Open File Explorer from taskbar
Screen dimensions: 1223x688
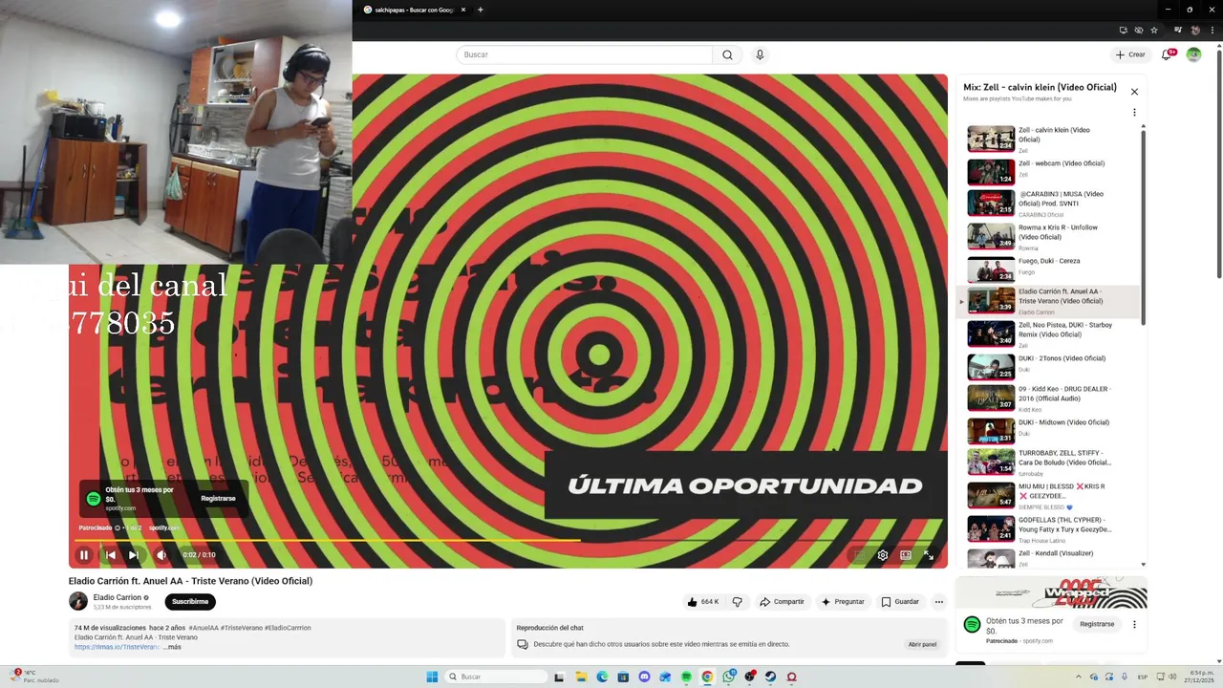[x=581, y=677]
